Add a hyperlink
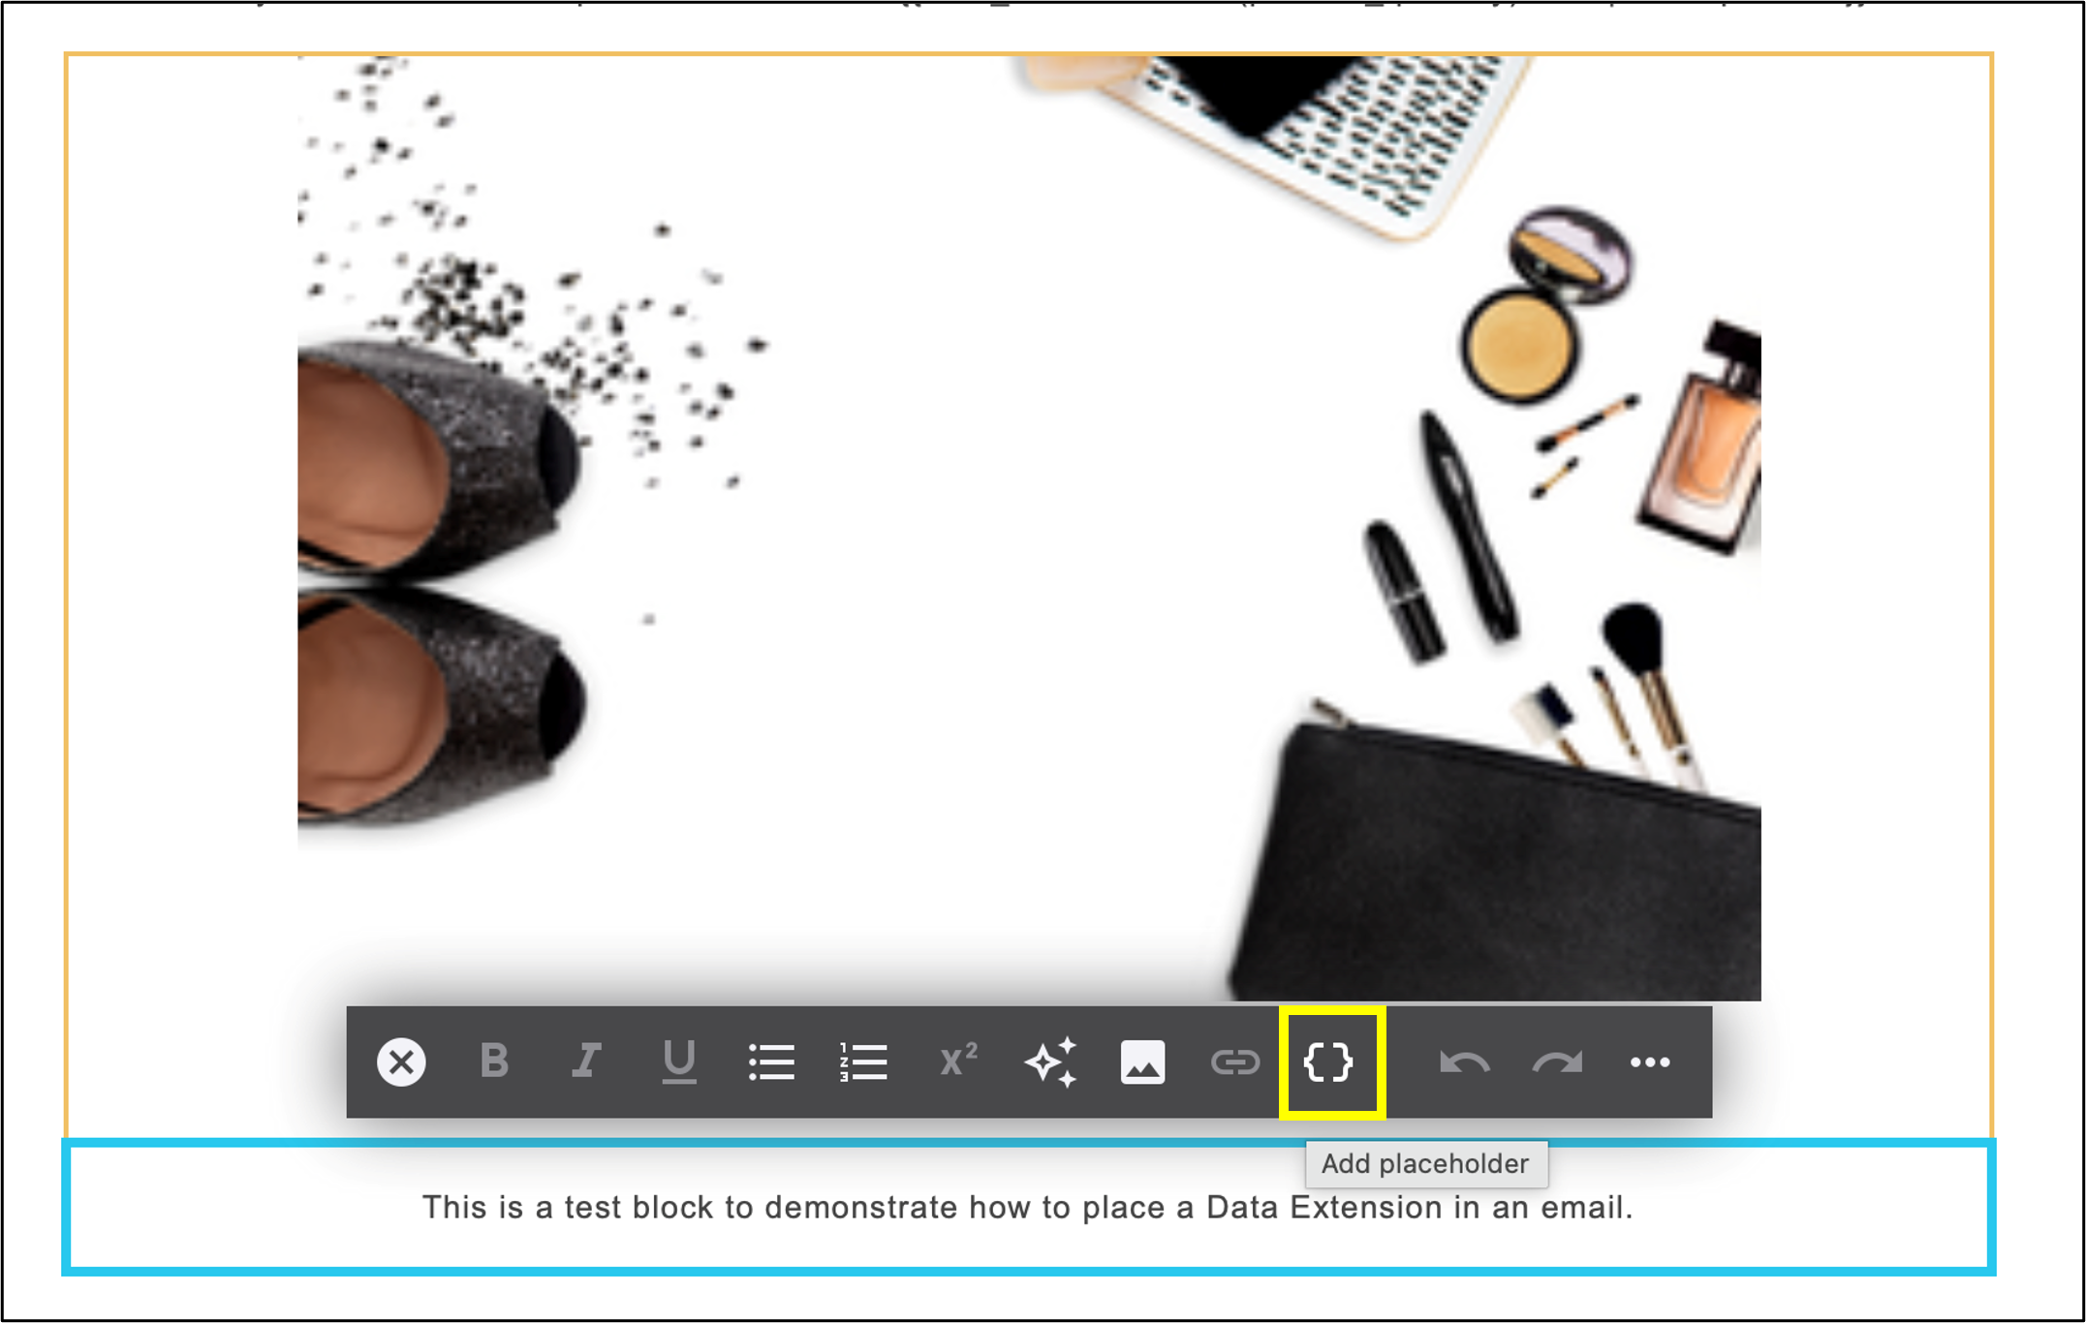 (1235, 1062)
